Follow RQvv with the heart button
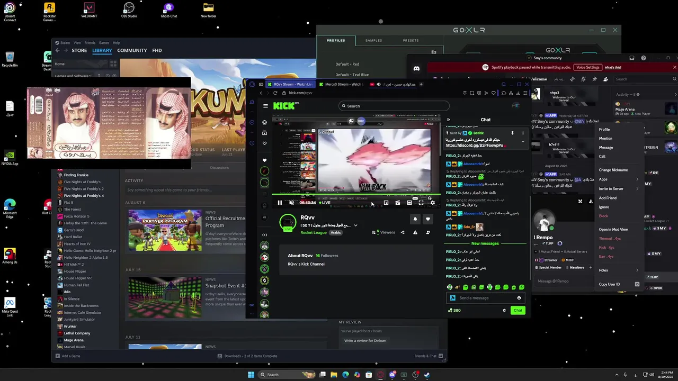The image size is (678, 381). point(427,219)
